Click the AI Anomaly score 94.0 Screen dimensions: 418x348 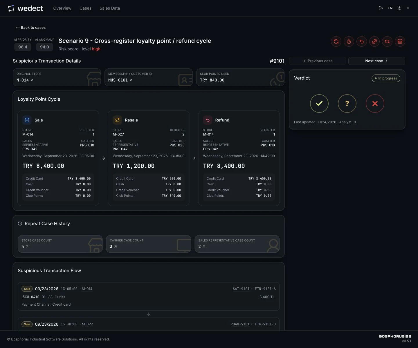click(x=44, y=47)
